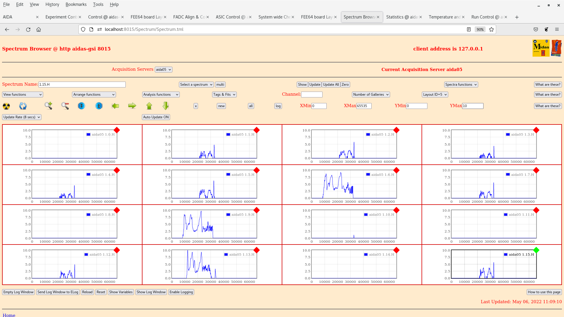564x317 pixels.
Task: Bookmark this page with star icon
Action: tap(491, 29)
